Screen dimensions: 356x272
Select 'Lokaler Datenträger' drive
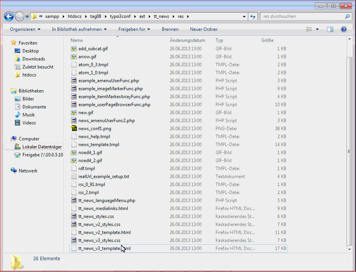42,147
